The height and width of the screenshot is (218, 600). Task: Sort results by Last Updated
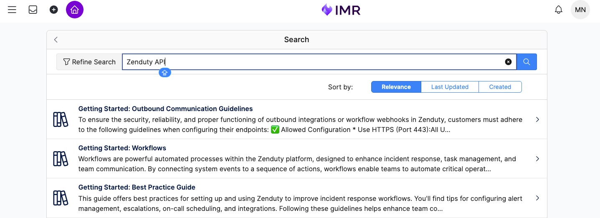tap(450, 87)
